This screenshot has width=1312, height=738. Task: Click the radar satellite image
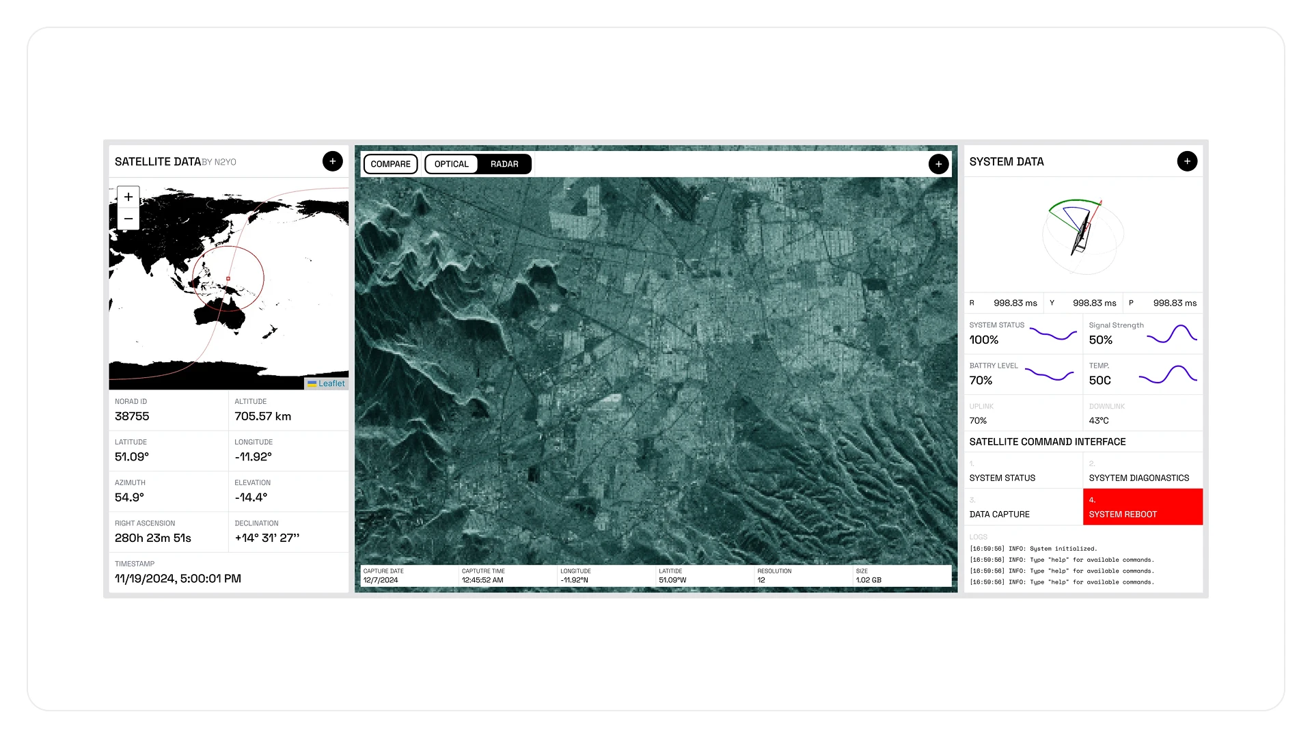pos(656,369)
